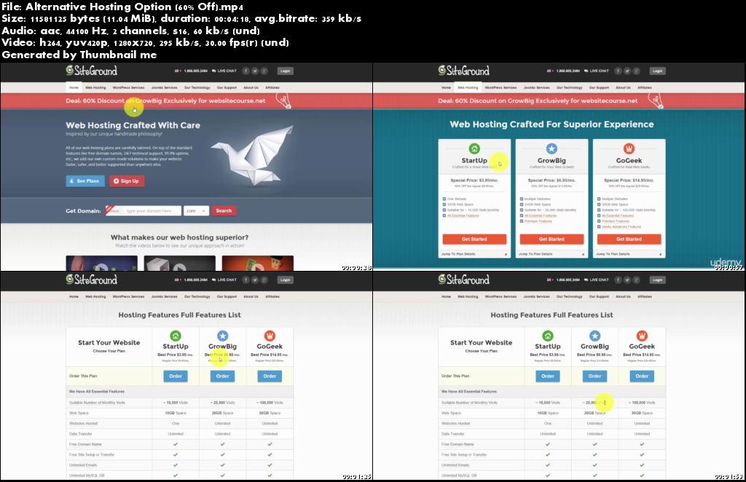Image resolution: width=746 pixels, height=482 pixels.
Task: Click StartUp green house icon in top-right pricing card
Action: (474, 149)
